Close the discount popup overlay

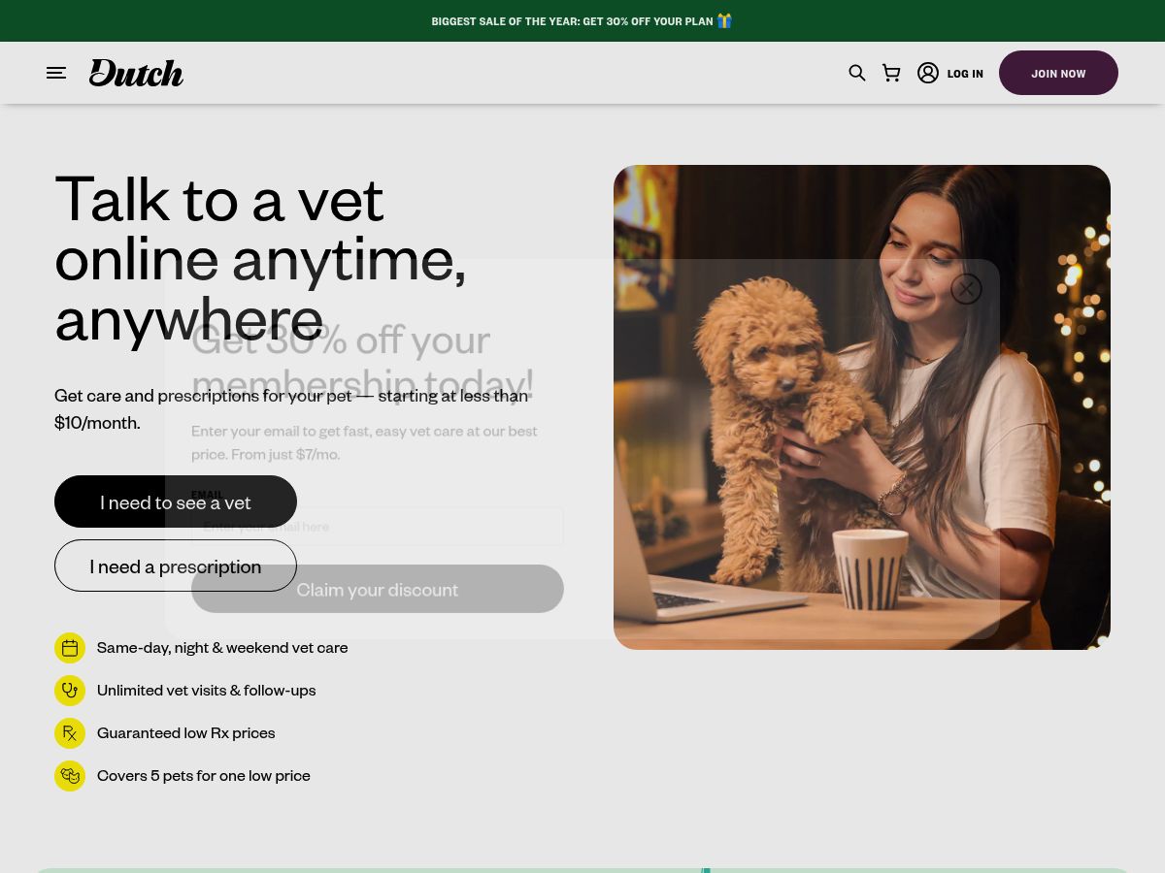pyautogui.click(x=966, y=289)
